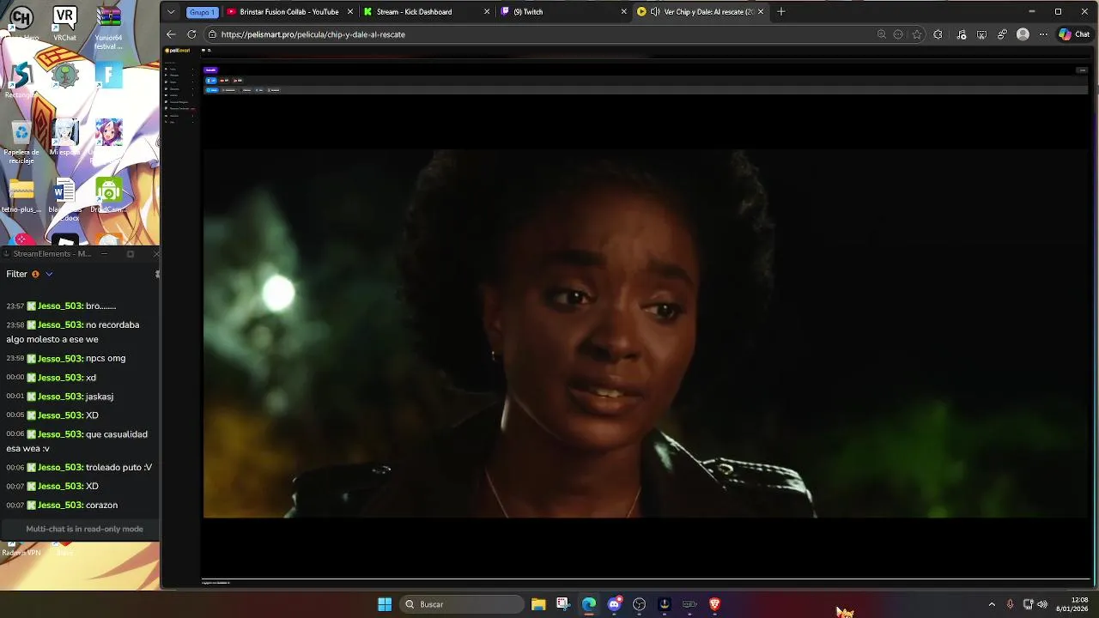This screenshot has width=1099, height=618.
Task: Open OBS Studio from taskbar
Action: pos(639,604)
